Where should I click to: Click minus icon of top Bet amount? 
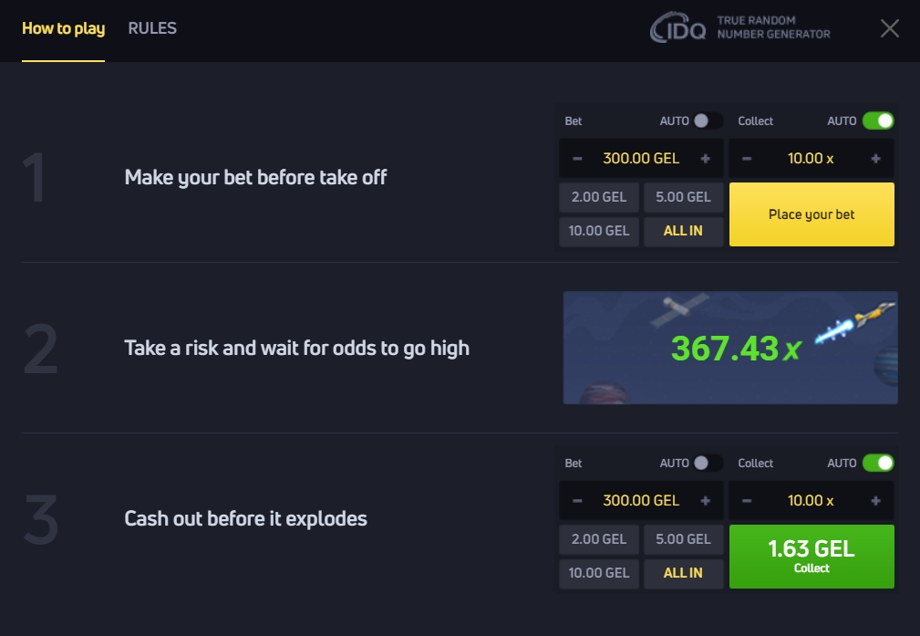[x=577, y=159]
